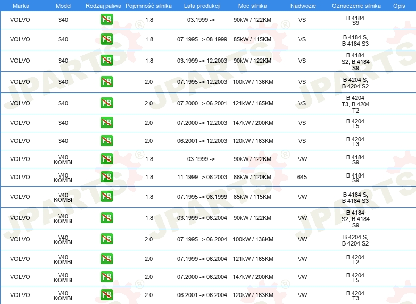
Task: Select the Rodzaj paliwa column header
Action: pyautogui.click(x=103, y=6)
